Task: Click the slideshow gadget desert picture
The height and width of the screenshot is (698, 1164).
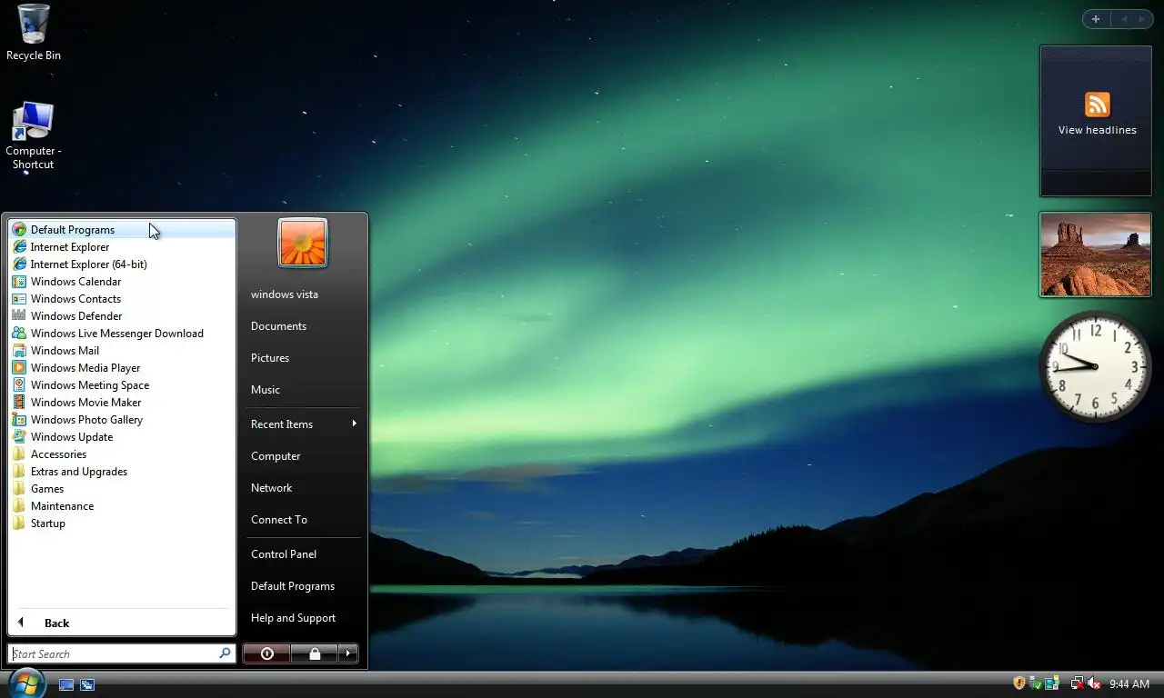Action: (1096, 254)
